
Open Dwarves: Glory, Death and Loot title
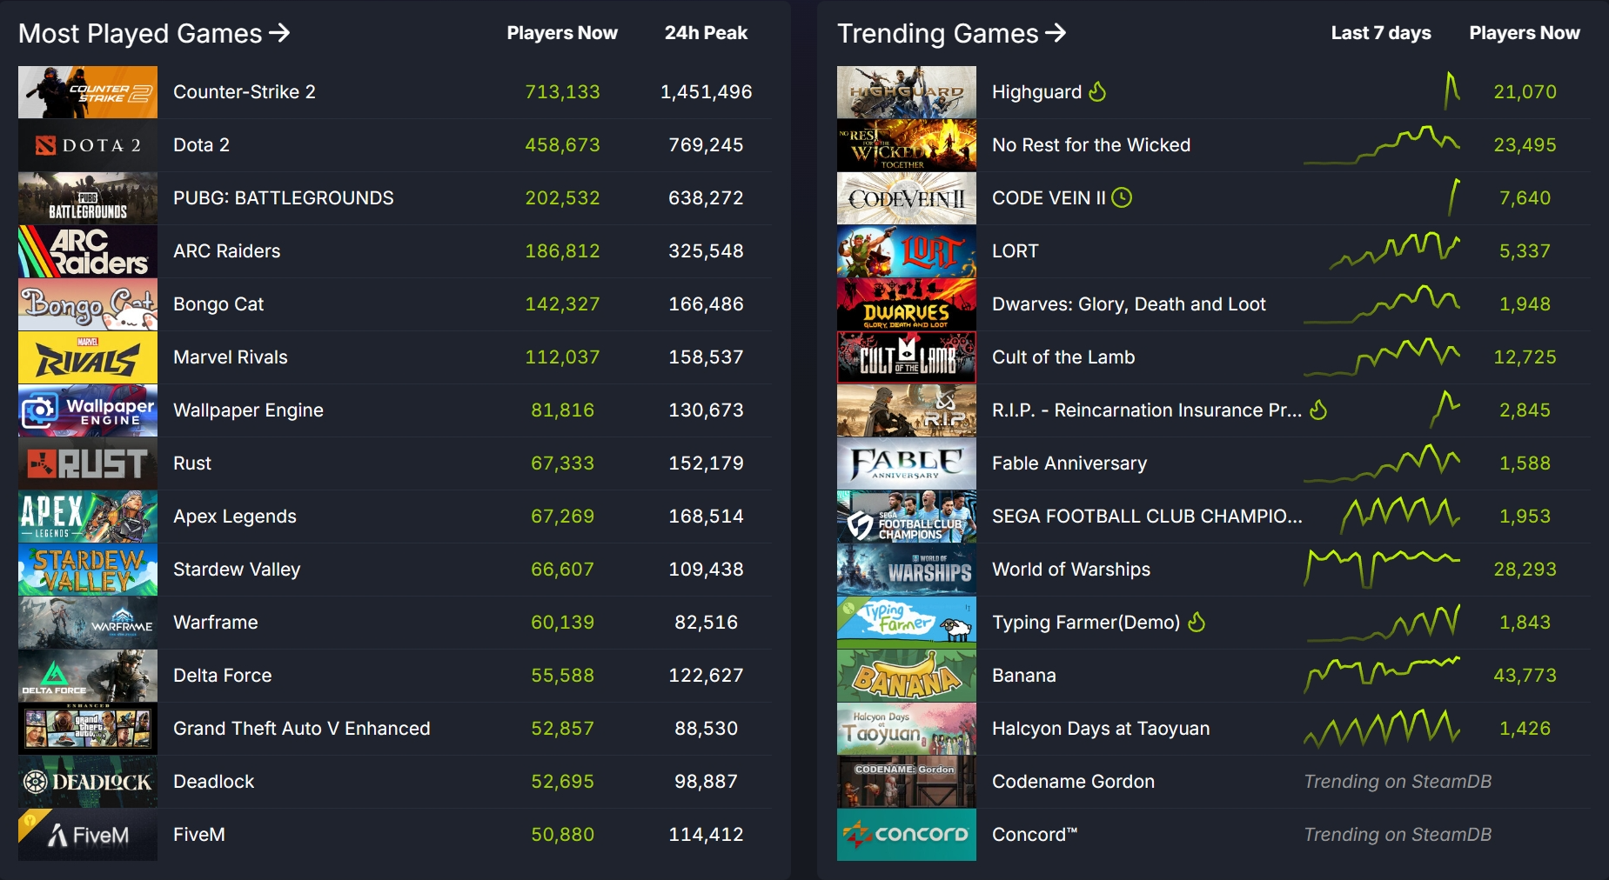tap(1129, 304)
